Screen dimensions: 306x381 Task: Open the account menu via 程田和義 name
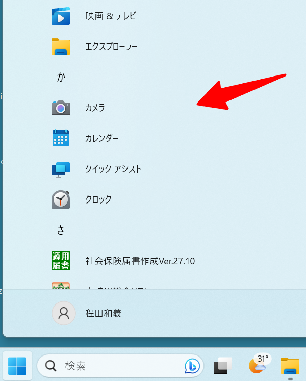tap(104, 313)
